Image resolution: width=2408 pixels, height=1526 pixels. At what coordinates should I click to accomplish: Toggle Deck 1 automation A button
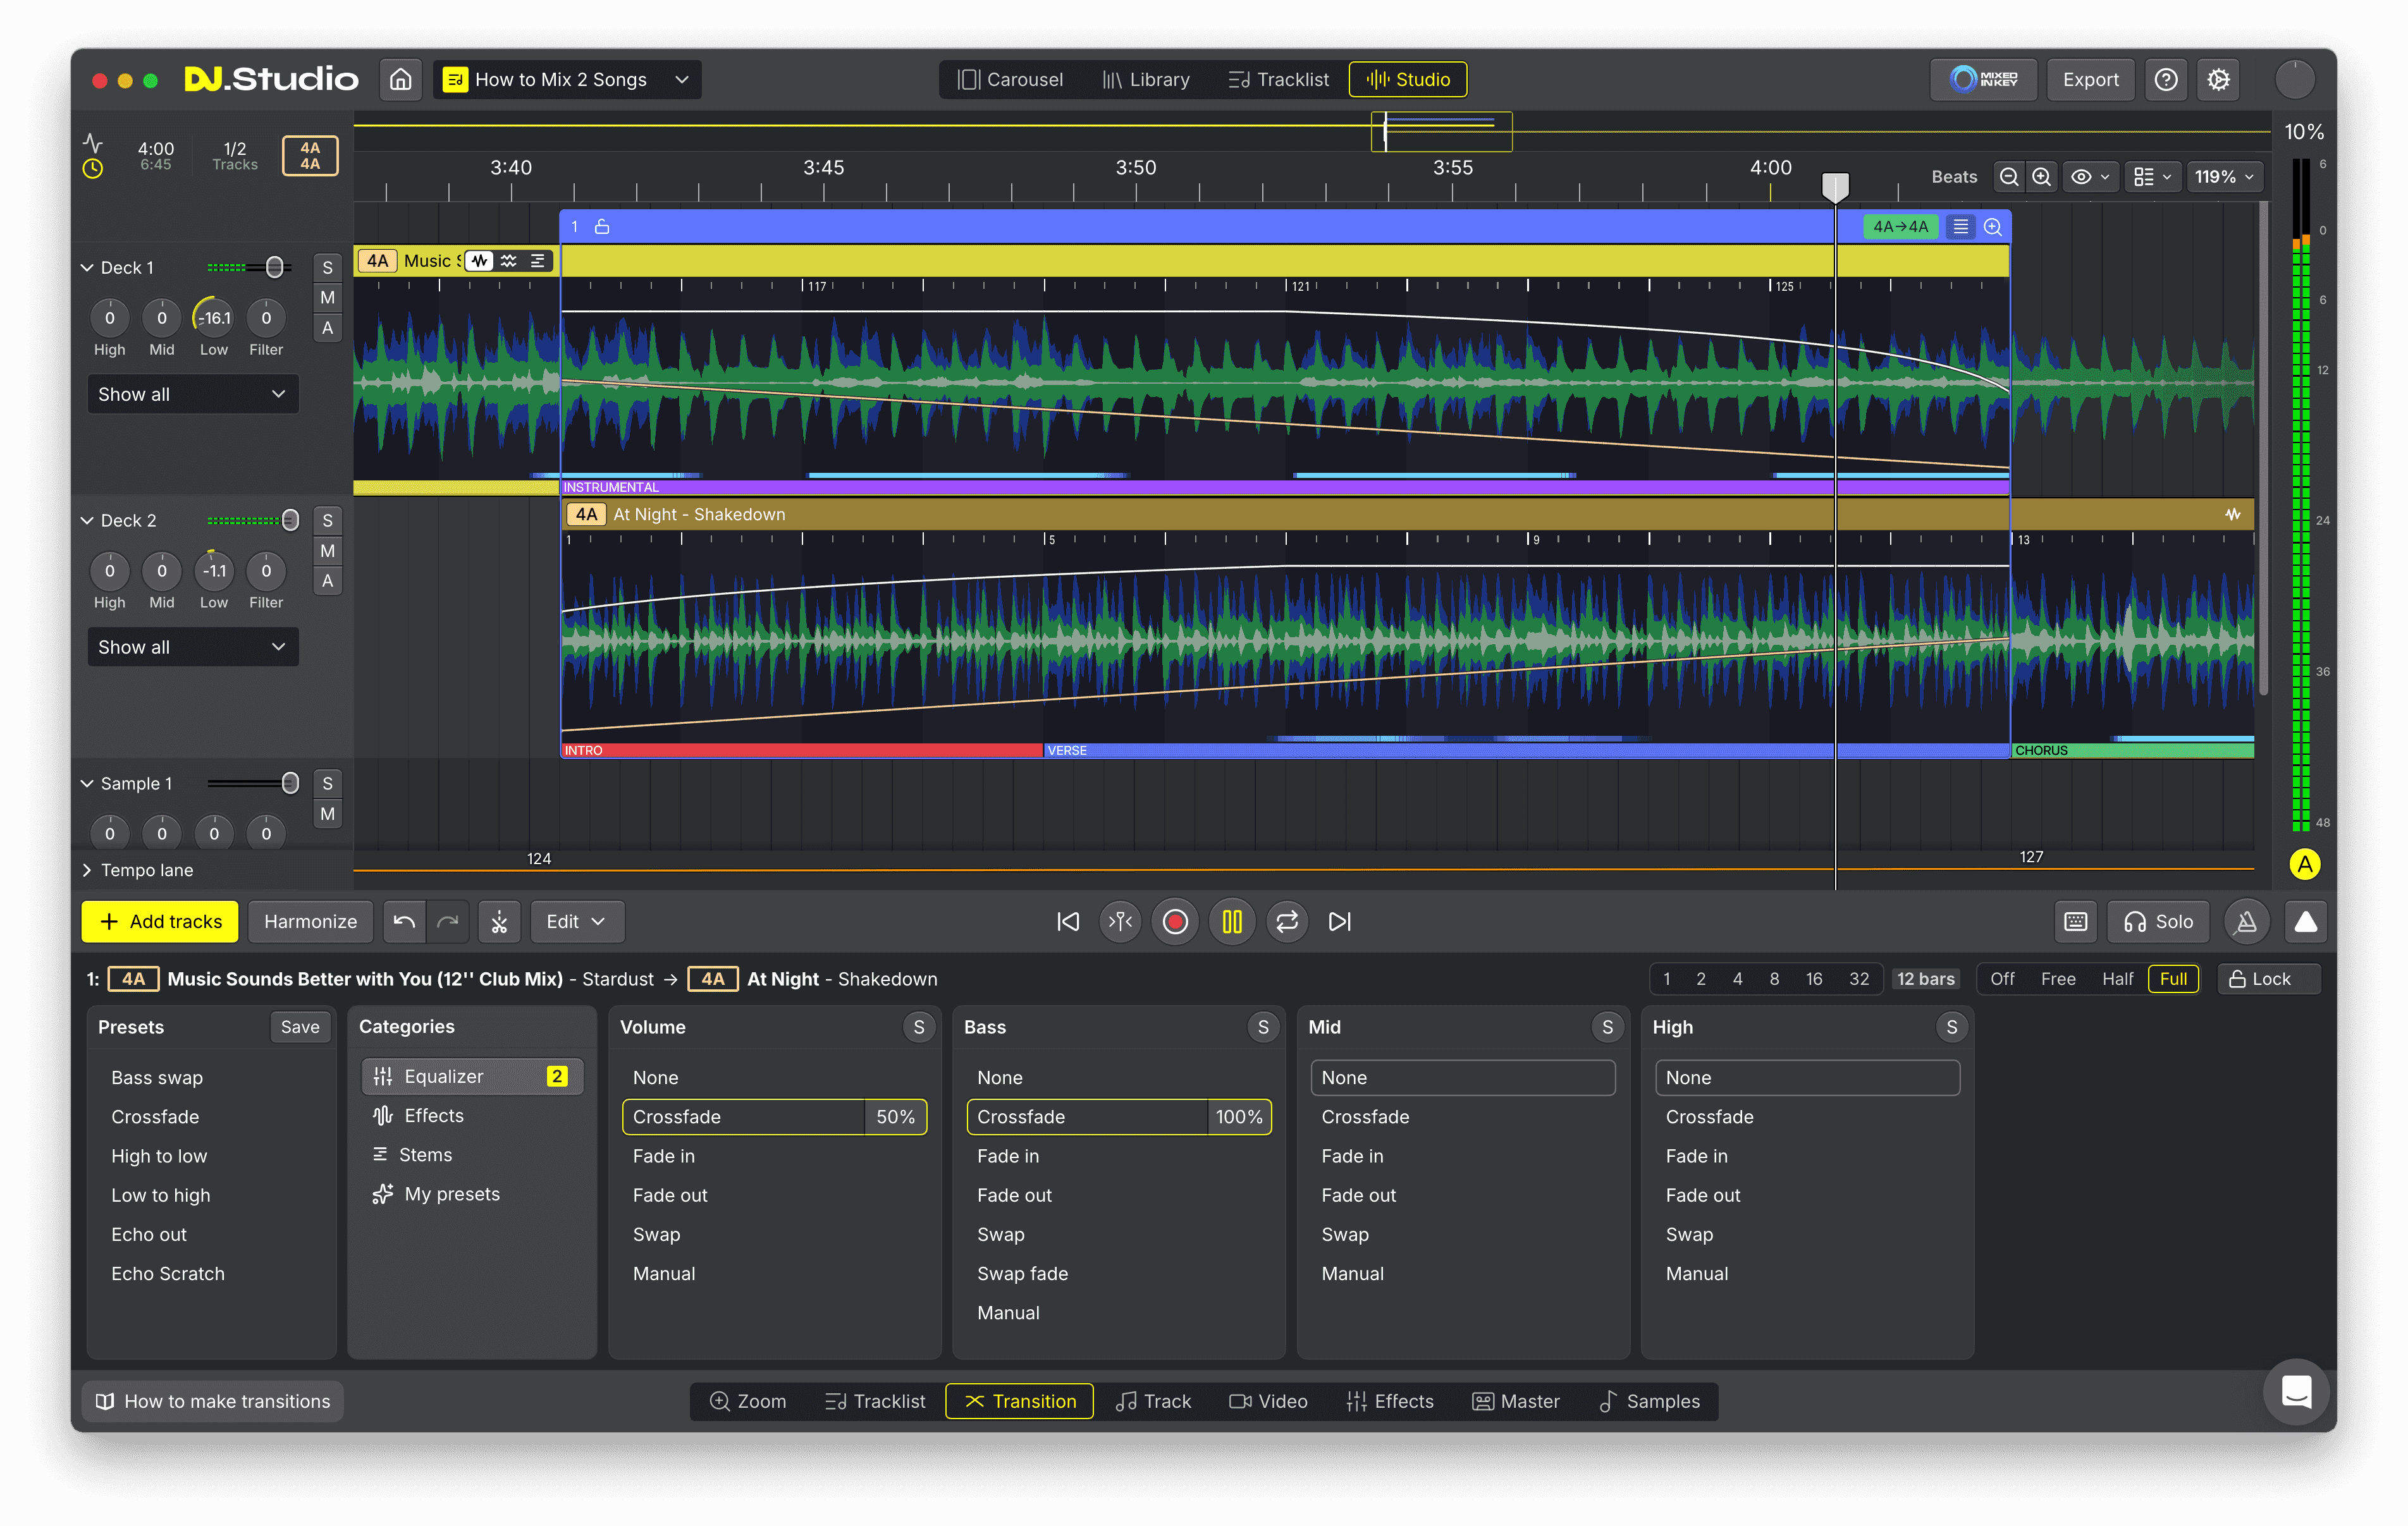(x=327, y=328)
